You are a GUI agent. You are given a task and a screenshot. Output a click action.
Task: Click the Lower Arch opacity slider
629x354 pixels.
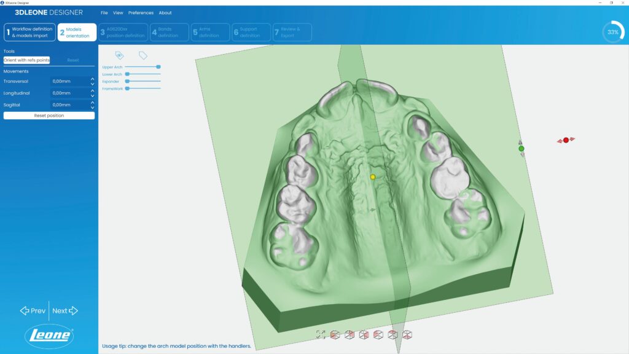[x=143, y=74]
